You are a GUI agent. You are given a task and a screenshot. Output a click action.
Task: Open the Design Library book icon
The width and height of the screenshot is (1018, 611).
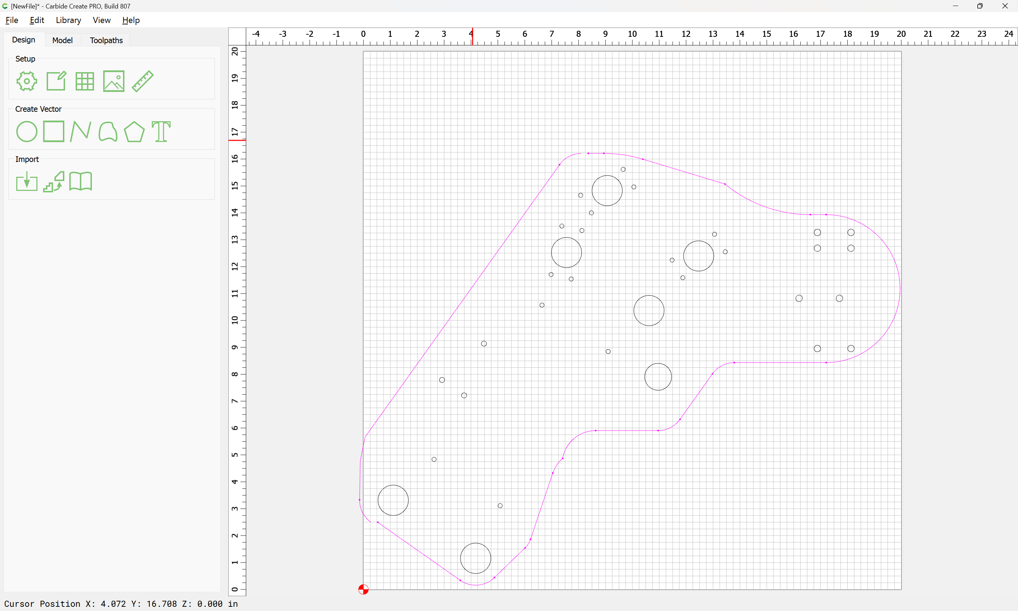coord(81,181)
